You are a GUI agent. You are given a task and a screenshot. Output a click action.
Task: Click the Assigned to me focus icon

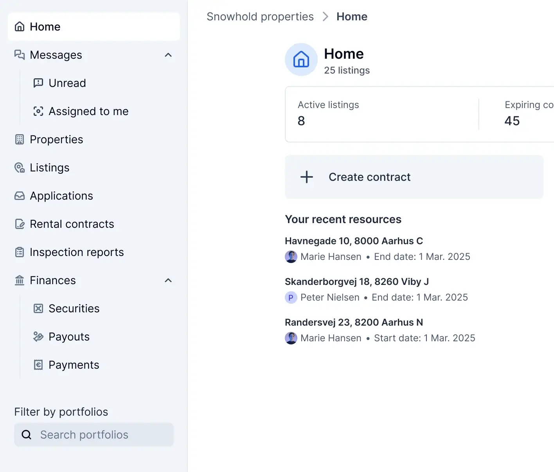tap(38, 111)
